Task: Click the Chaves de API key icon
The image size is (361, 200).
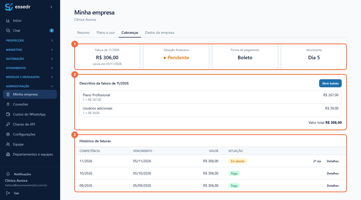Action: click(x=8, y=124)
